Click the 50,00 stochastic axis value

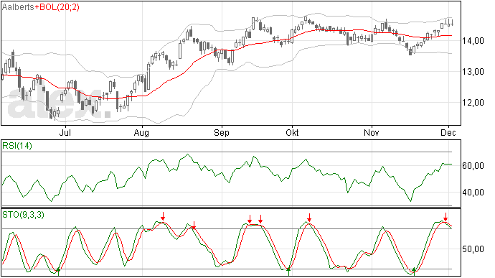coord(473,249)
